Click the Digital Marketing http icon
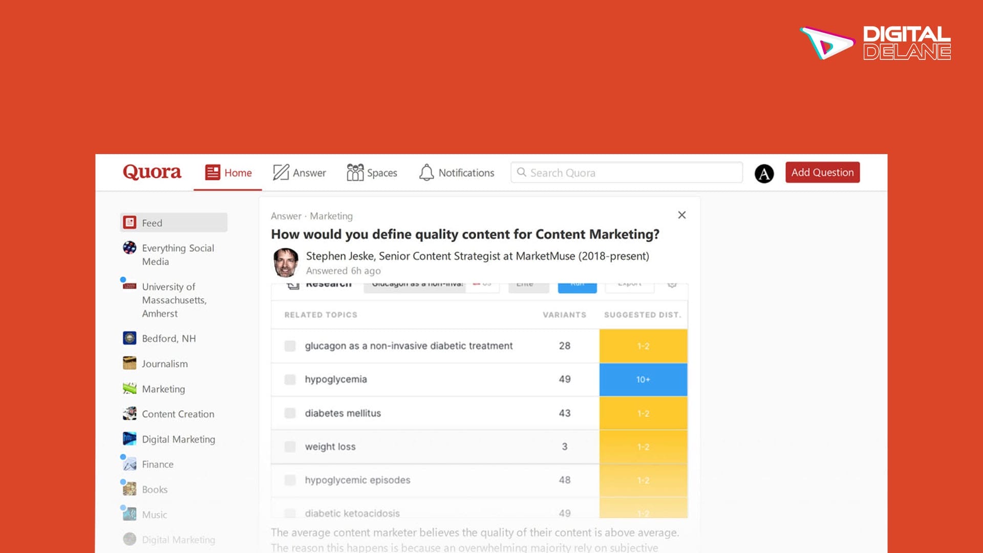Screen dimensions: 983x553 pyautogui.click(x=130, y=438)
